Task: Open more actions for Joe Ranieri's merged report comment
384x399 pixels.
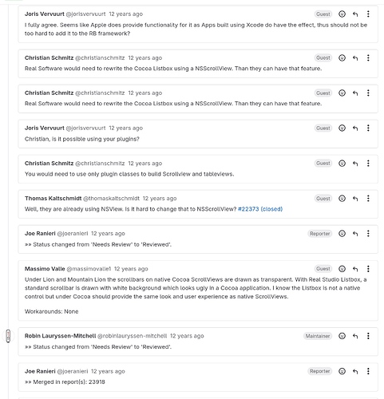Action: (x=368, y=371)
